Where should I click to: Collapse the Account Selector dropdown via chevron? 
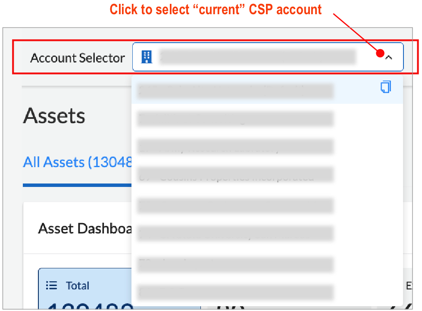(x=388, y=56)
